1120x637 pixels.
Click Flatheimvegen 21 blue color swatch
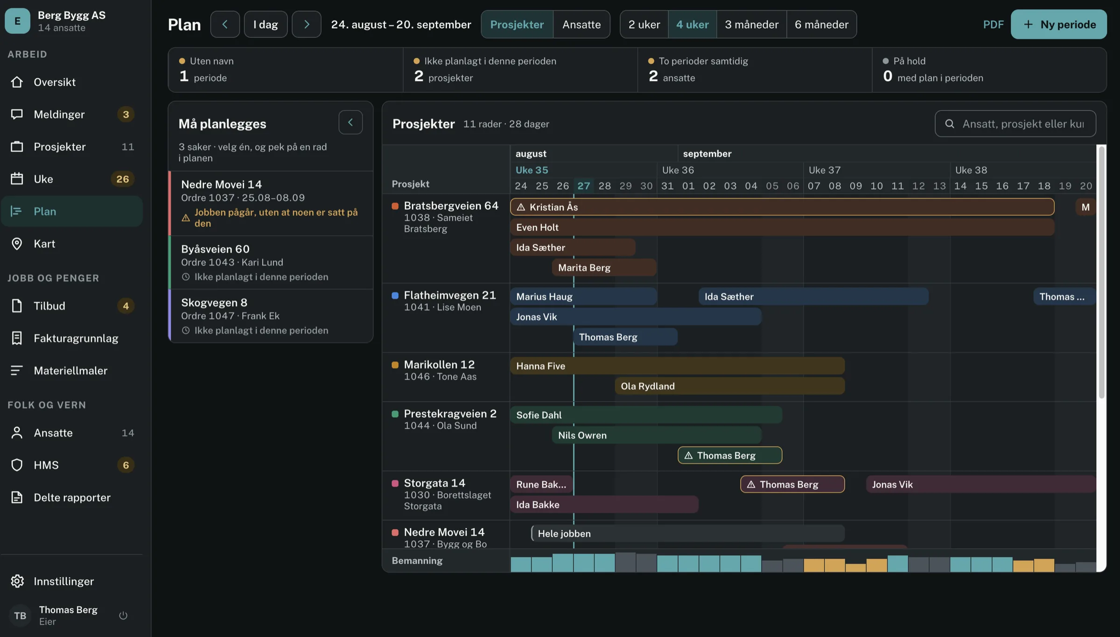[x=395, y=295]
